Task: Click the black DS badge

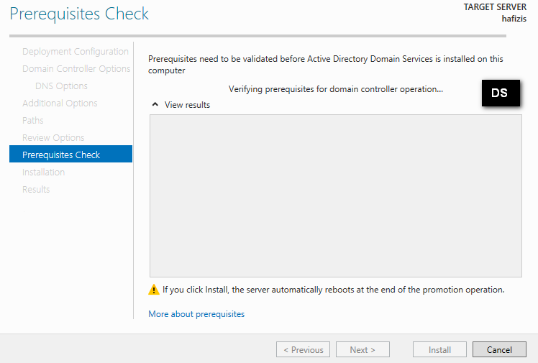Action: [x=499, y=93]
